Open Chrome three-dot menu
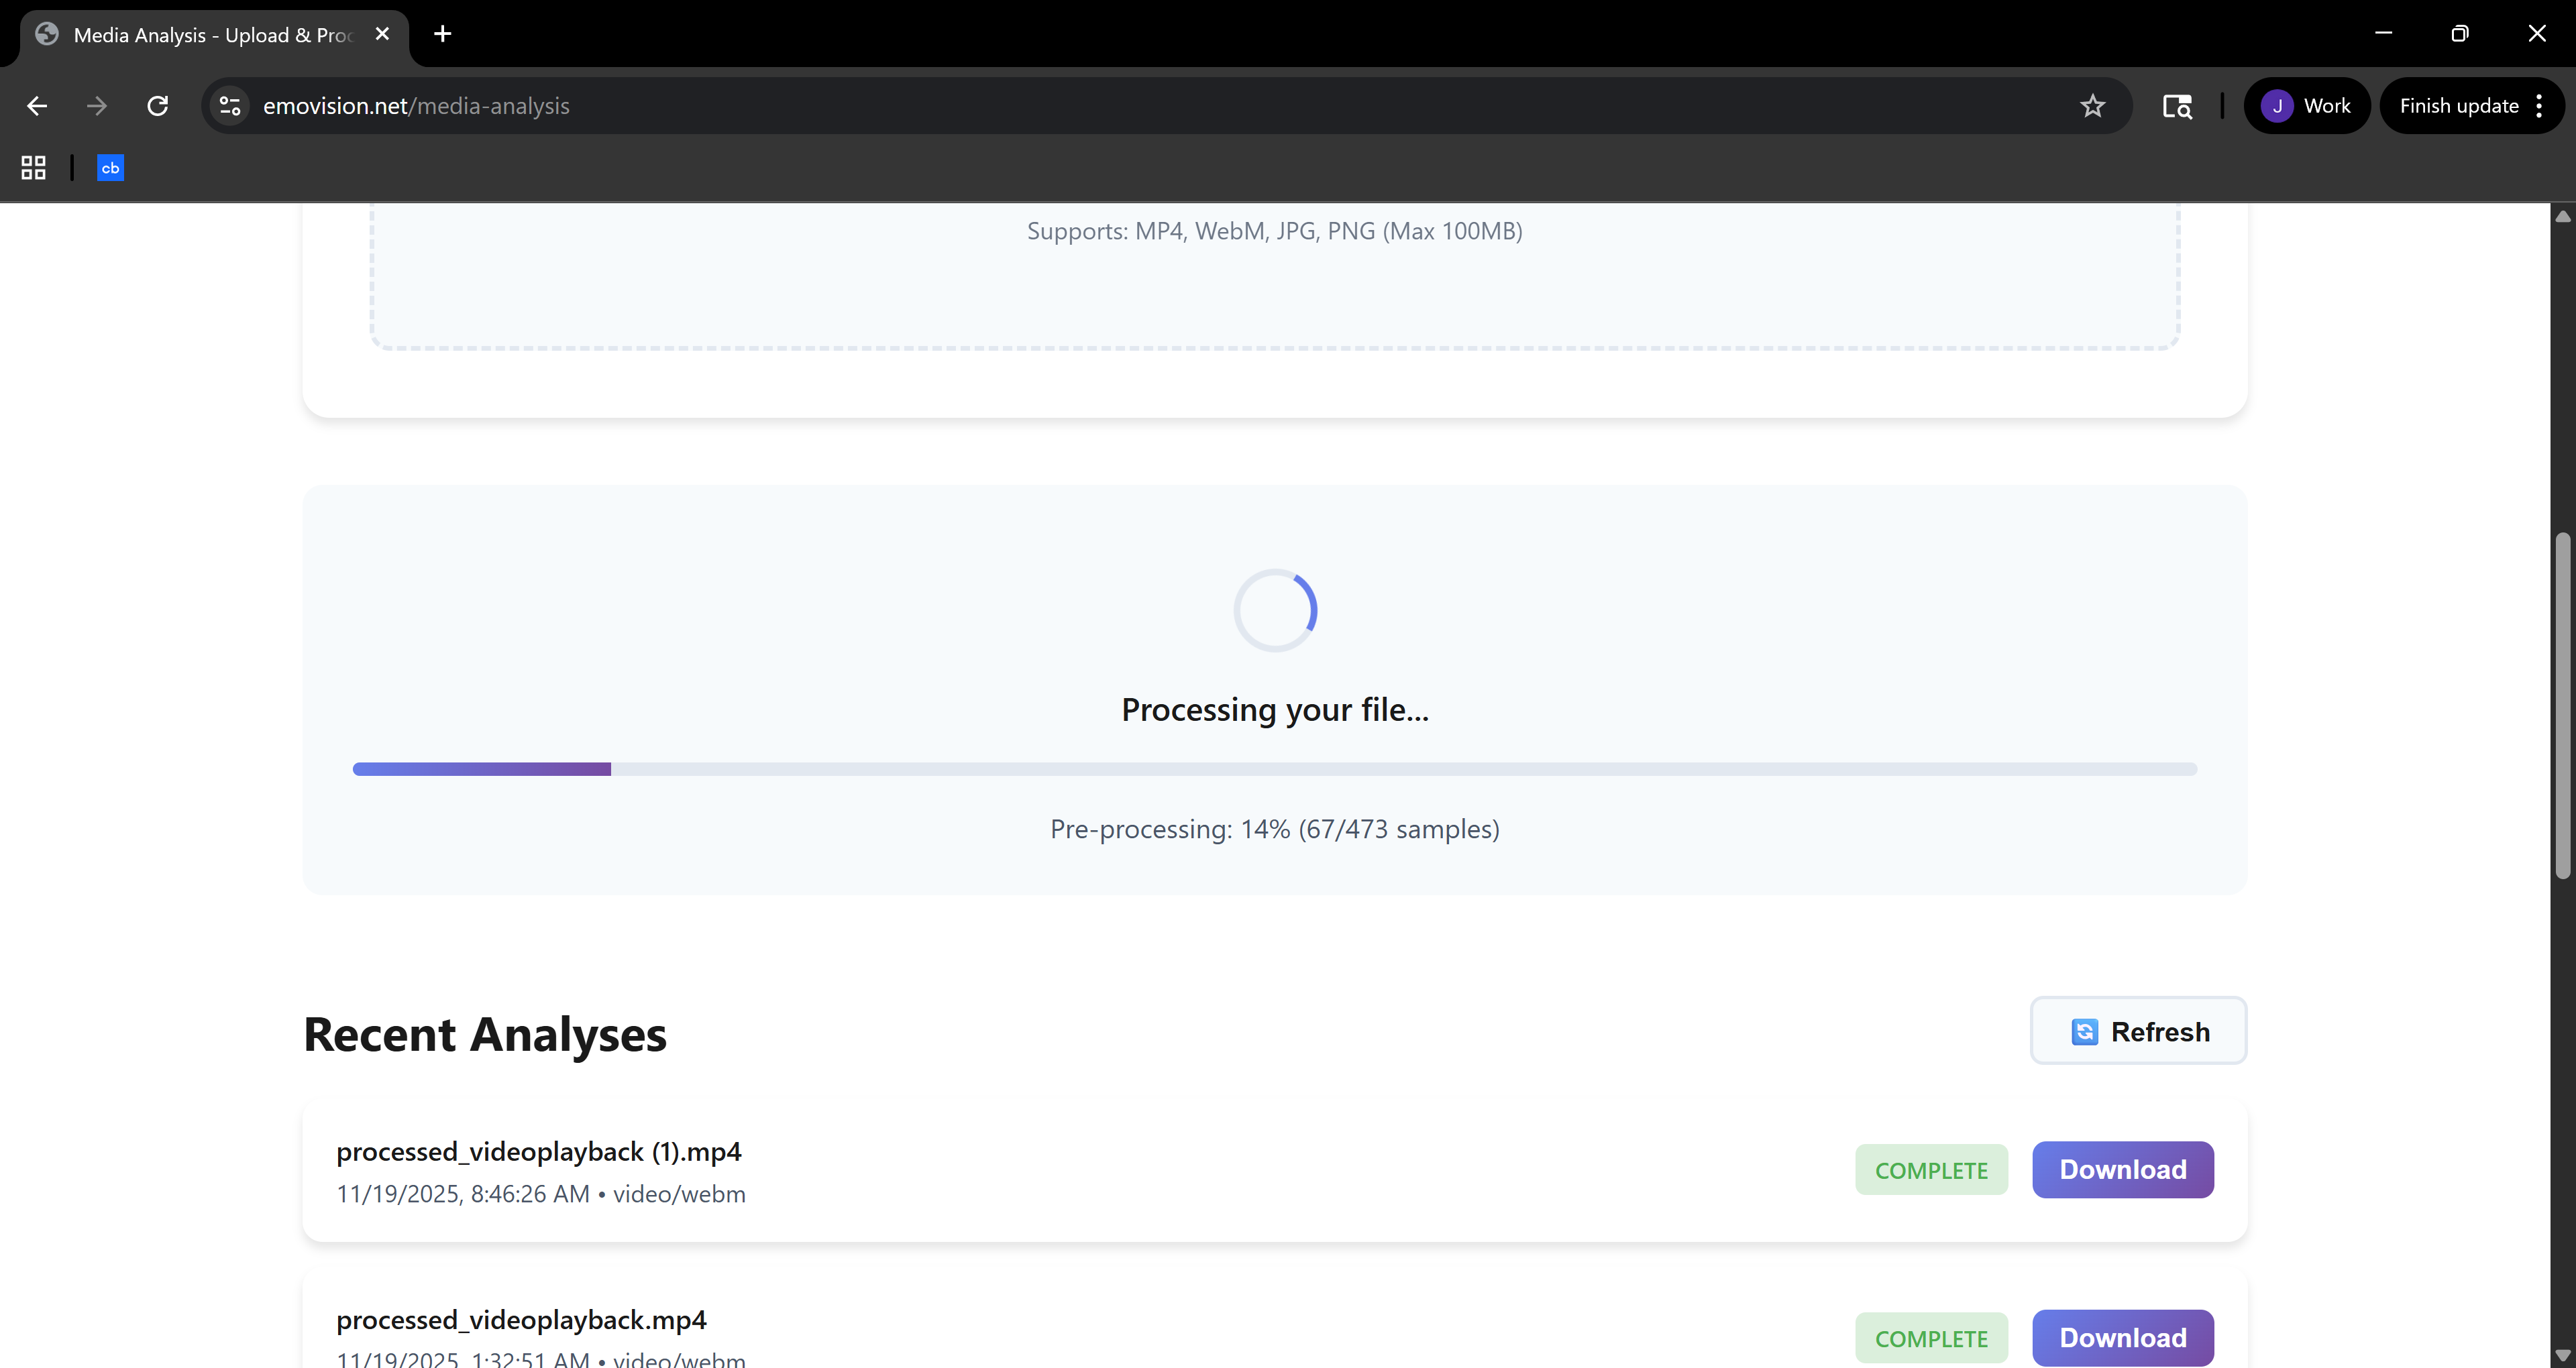 tap(2539, 106)
